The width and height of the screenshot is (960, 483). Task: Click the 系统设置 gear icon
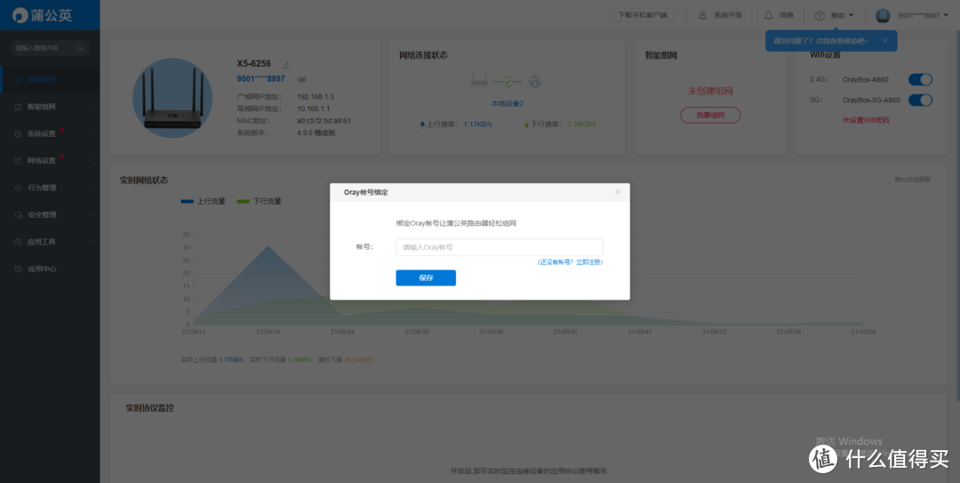(x=19, y=133)
